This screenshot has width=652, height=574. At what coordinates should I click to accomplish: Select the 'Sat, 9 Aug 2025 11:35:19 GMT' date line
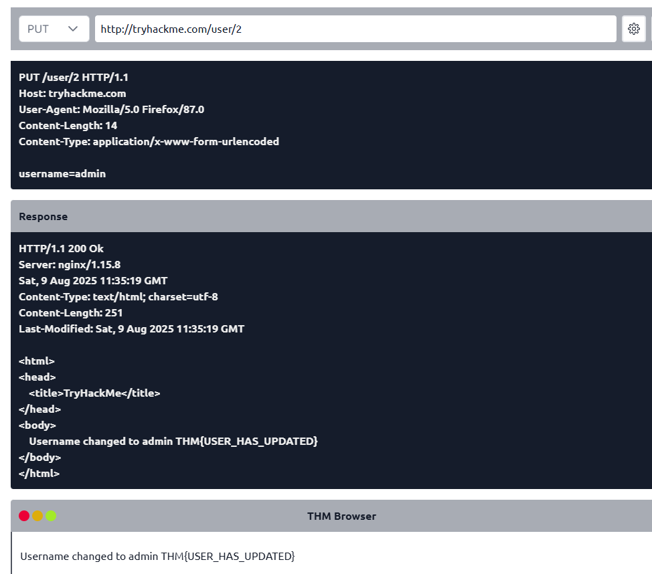[x=93, y=281]
